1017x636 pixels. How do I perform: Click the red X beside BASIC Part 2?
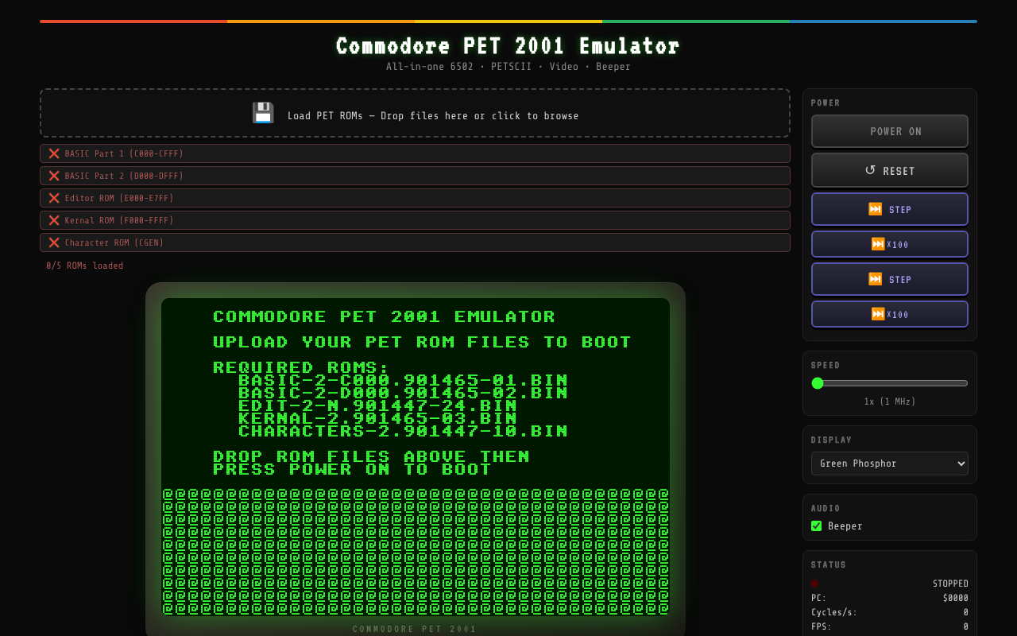click(54, 176)
